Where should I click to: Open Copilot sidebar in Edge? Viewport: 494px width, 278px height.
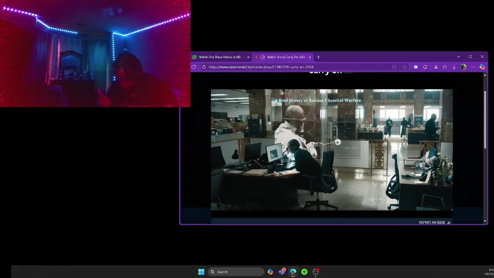coord(482,67)
